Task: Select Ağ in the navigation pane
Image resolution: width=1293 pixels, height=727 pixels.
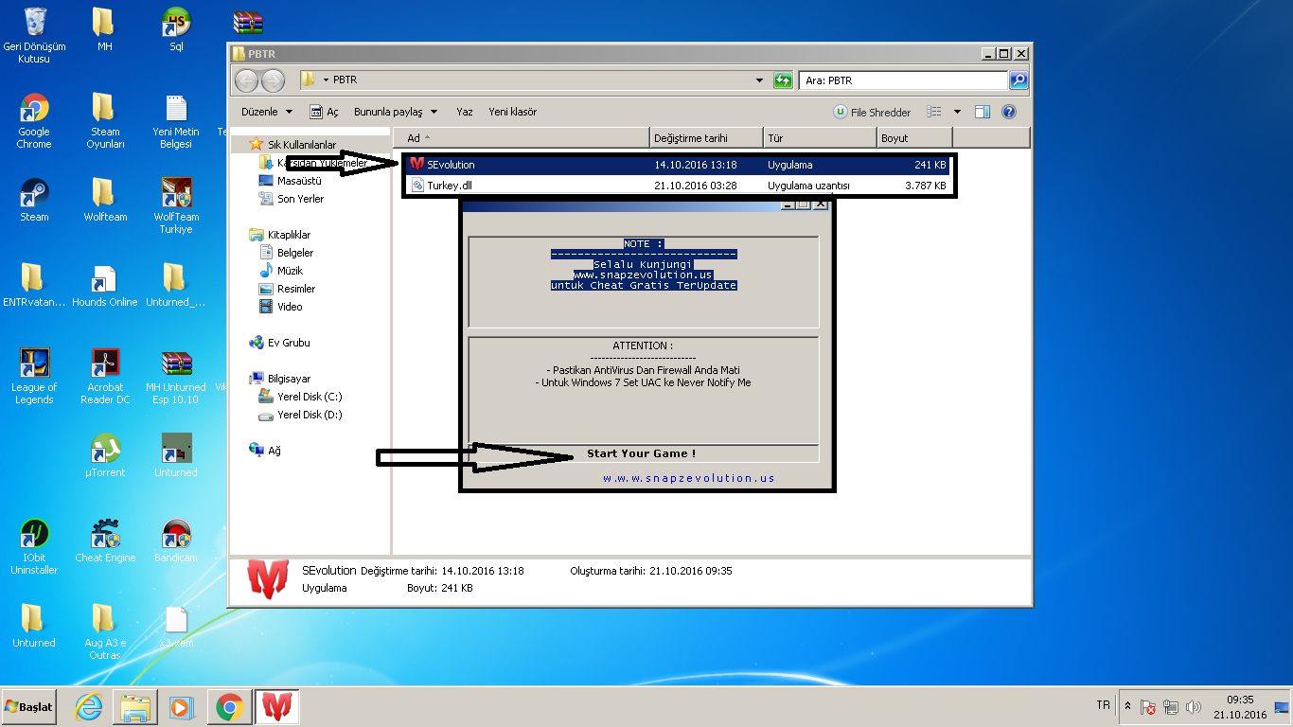Action: [266, 451]
